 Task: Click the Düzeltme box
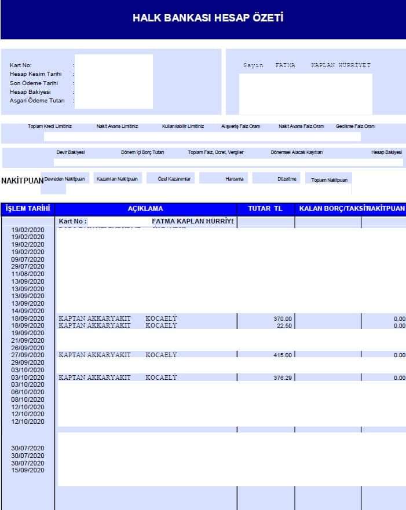tap(276, 178)
